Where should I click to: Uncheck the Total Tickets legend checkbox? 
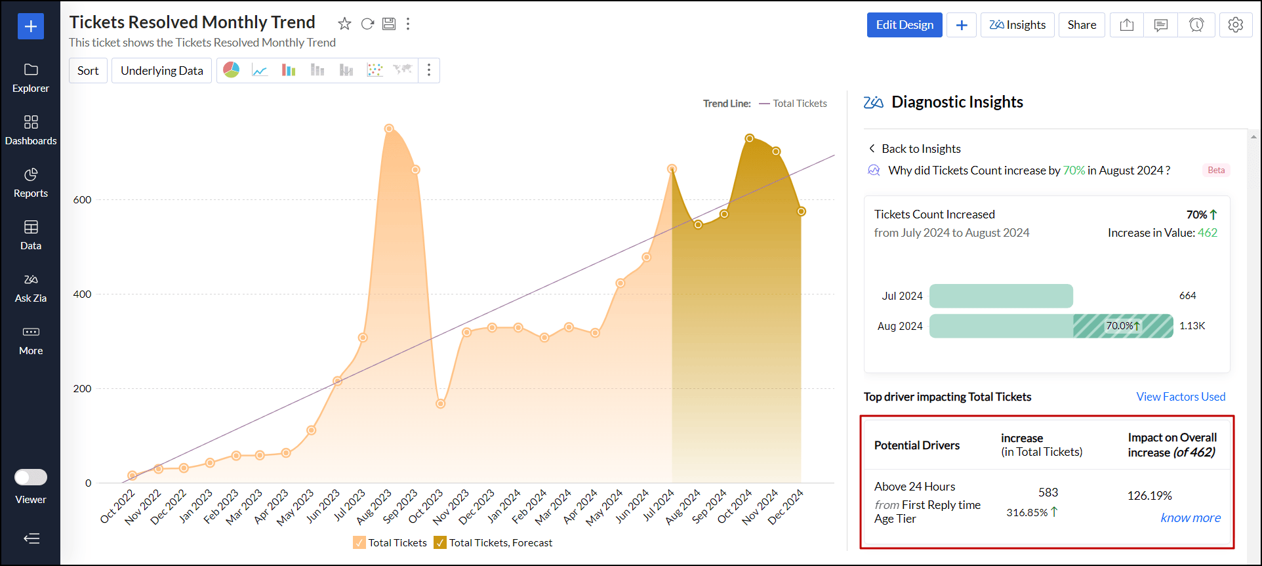pos(359,542)
